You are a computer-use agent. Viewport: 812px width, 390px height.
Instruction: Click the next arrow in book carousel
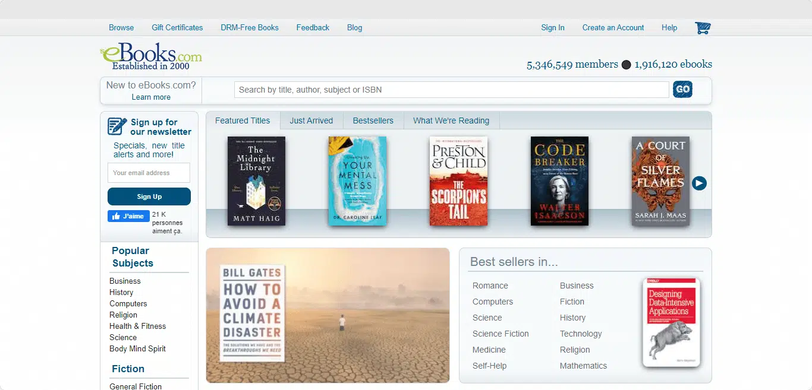pos(699,183)
